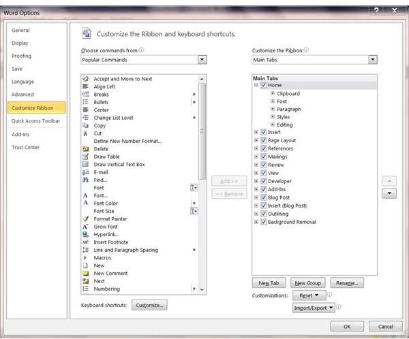This screenshot has height=339, width=409.
Task: Disable the Background Removal checkbox
Action: click(x=264, y=222)
